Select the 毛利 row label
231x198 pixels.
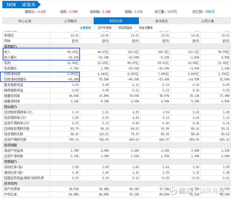tap(7, 63)
